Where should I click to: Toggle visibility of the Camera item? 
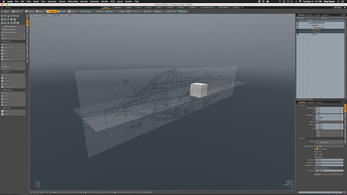tap(298, 25)
